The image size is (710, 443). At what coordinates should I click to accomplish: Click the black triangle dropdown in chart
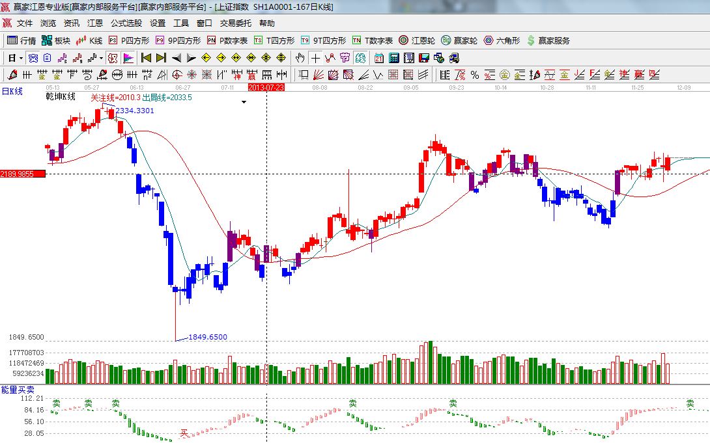(244, 102)
